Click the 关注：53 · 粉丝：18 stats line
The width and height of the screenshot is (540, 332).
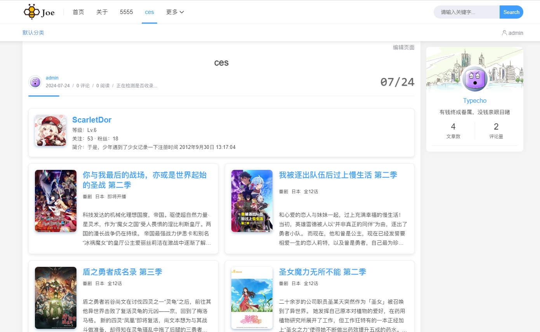tap(95, 138)
